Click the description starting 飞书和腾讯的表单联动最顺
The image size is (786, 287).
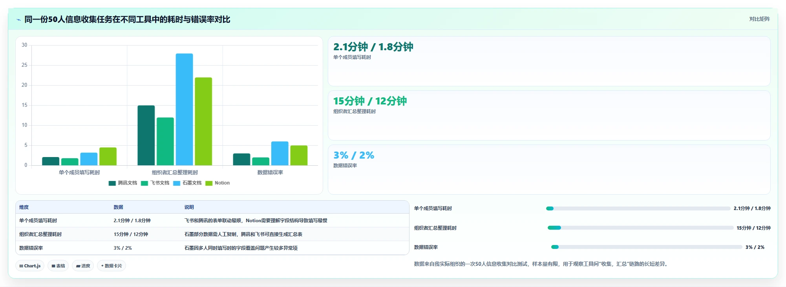(x=256, y=221)
